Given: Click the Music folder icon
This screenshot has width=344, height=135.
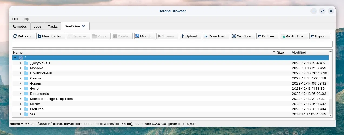Looking at the screenshot, I should (x=26, y=104).
